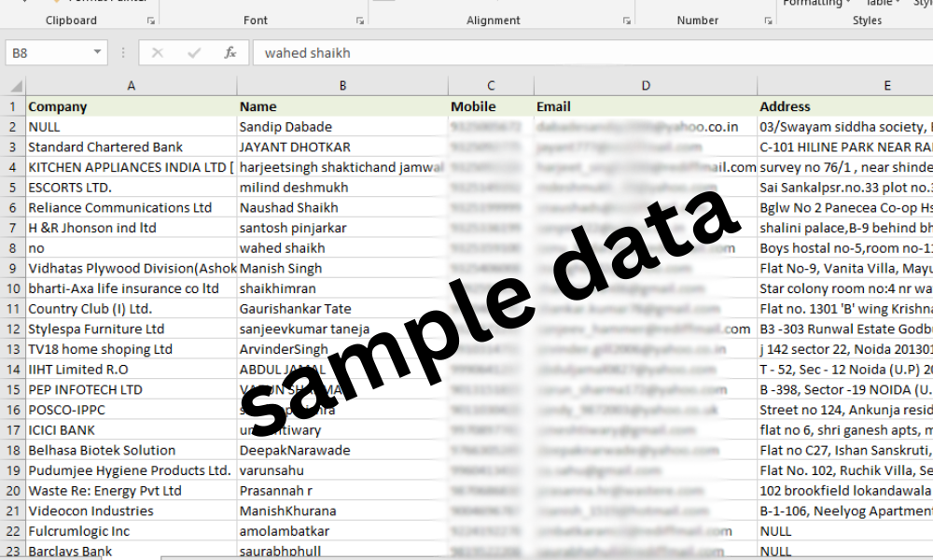Click the Select All corner triangle
Viewport: 933px width, 560px height.
pyautogui.click(x=16, y=86)
